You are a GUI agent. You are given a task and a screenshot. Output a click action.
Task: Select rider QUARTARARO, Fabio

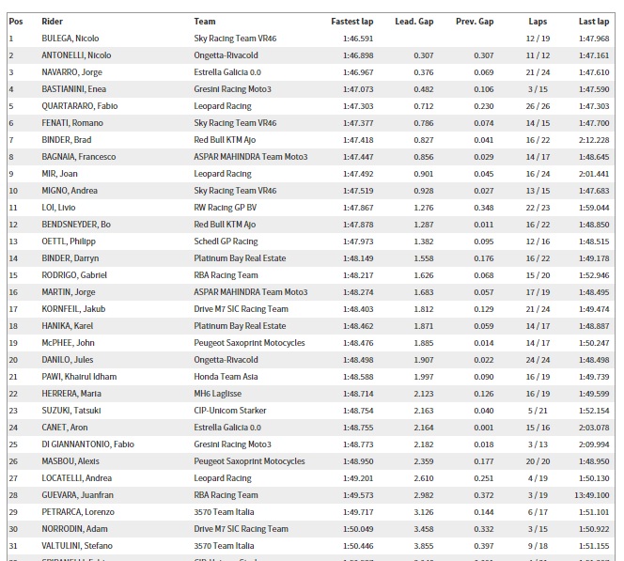[80, 106]
